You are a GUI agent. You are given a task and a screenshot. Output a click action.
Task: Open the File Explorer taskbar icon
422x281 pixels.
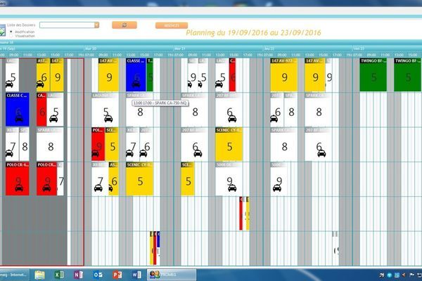[39, 274]
